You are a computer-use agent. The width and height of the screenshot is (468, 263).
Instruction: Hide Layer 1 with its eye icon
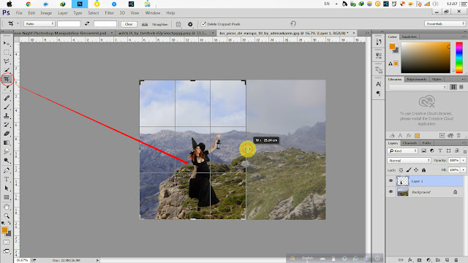point(390,180)
